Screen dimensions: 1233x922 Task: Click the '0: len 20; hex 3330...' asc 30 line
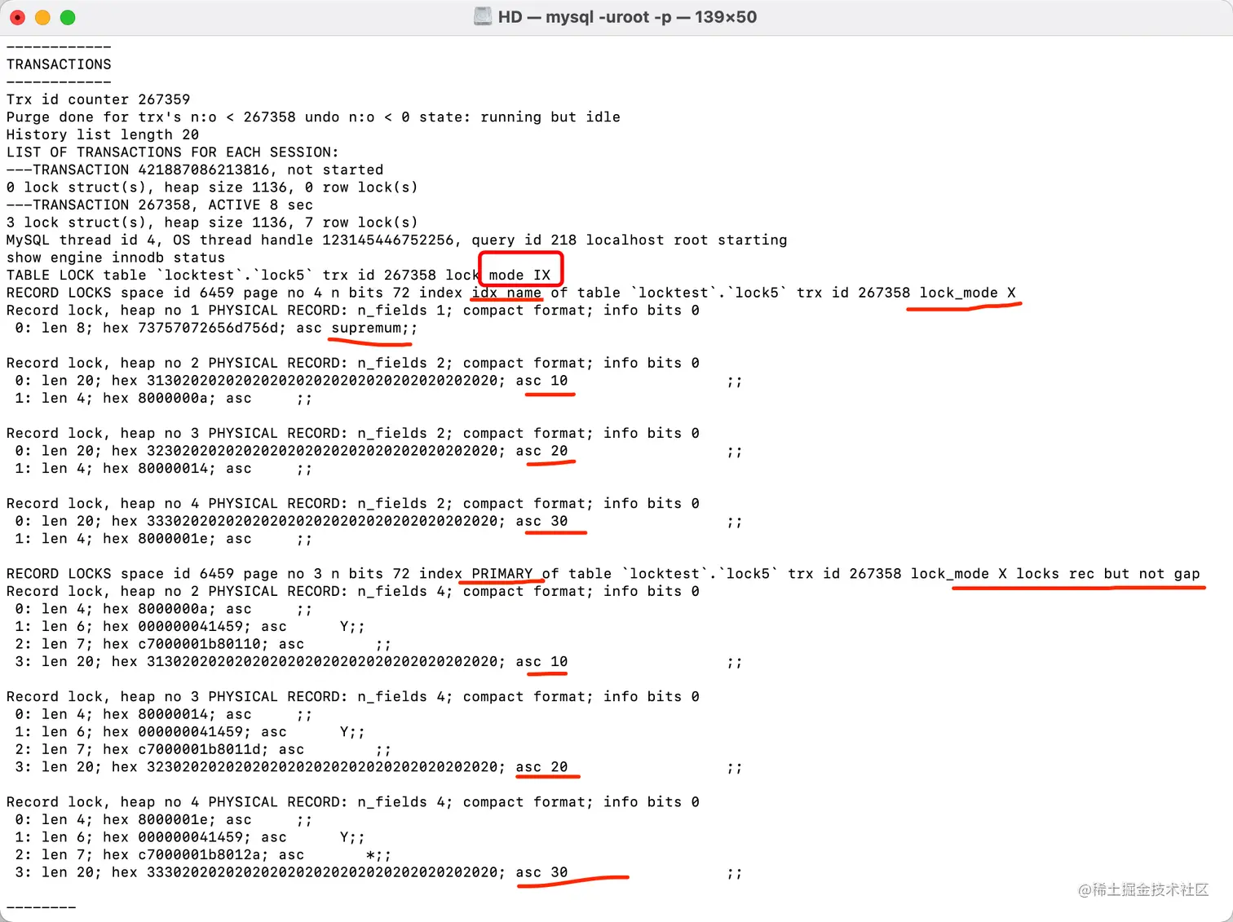point(378,522)
